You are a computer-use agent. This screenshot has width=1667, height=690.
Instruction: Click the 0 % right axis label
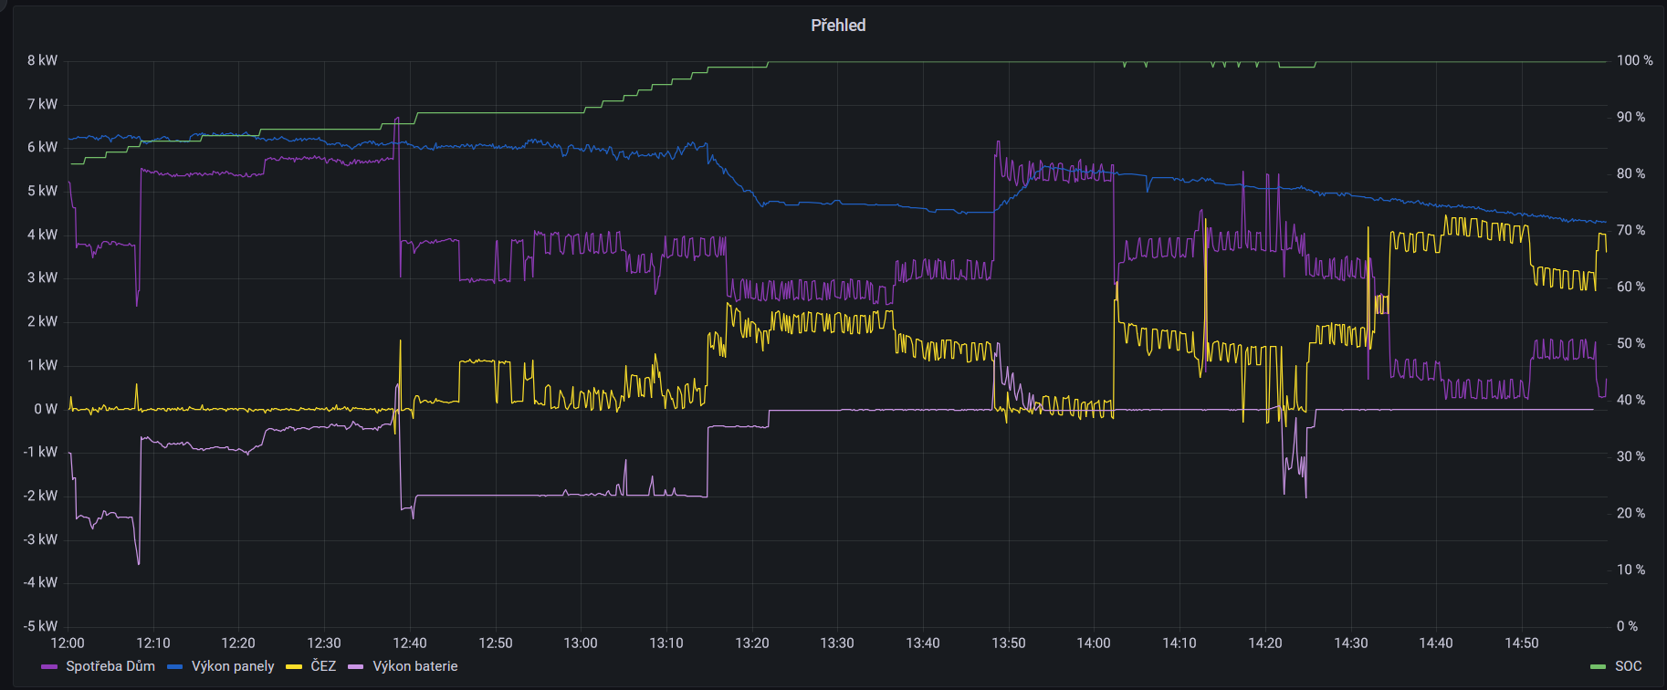click(x=1627, y=626)
